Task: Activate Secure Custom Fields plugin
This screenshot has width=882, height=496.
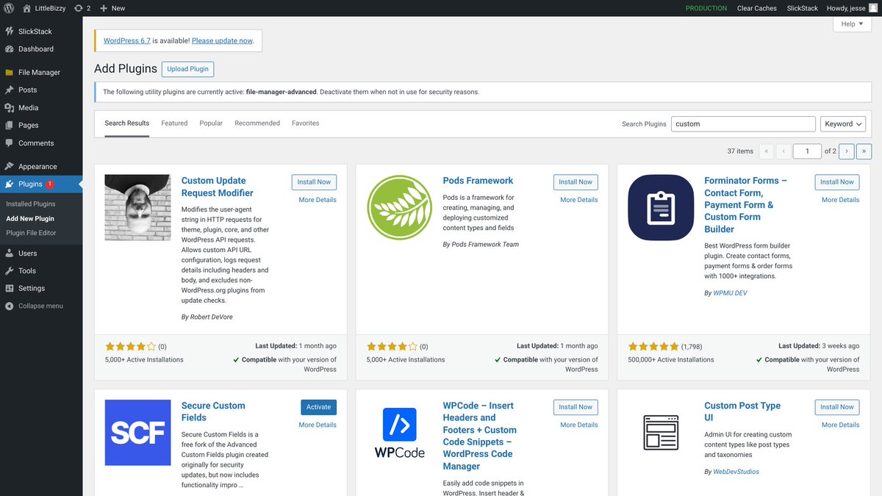Action: tap(319, 407)
